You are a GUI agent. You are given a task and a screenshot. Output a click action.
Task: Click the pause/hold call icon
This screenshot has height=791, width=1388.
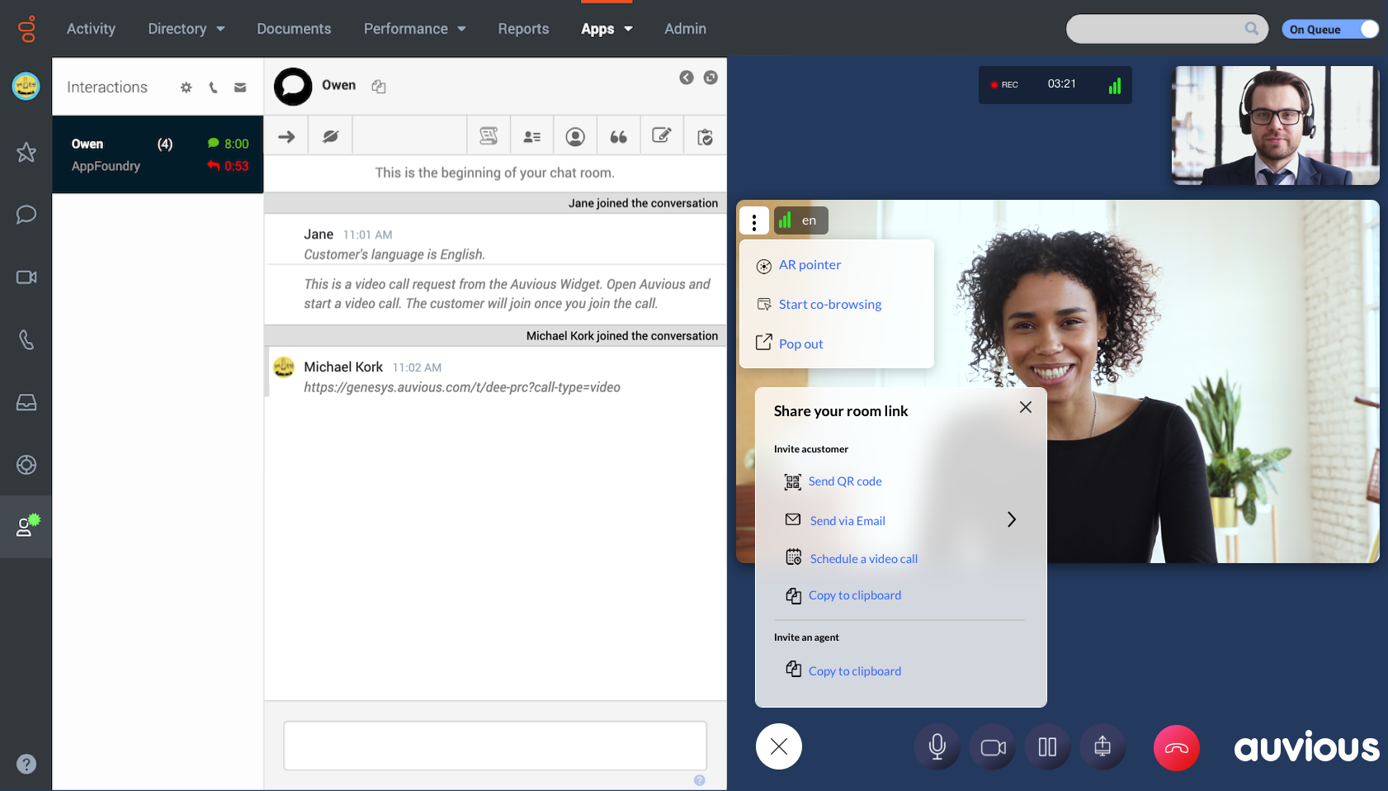1047,747
